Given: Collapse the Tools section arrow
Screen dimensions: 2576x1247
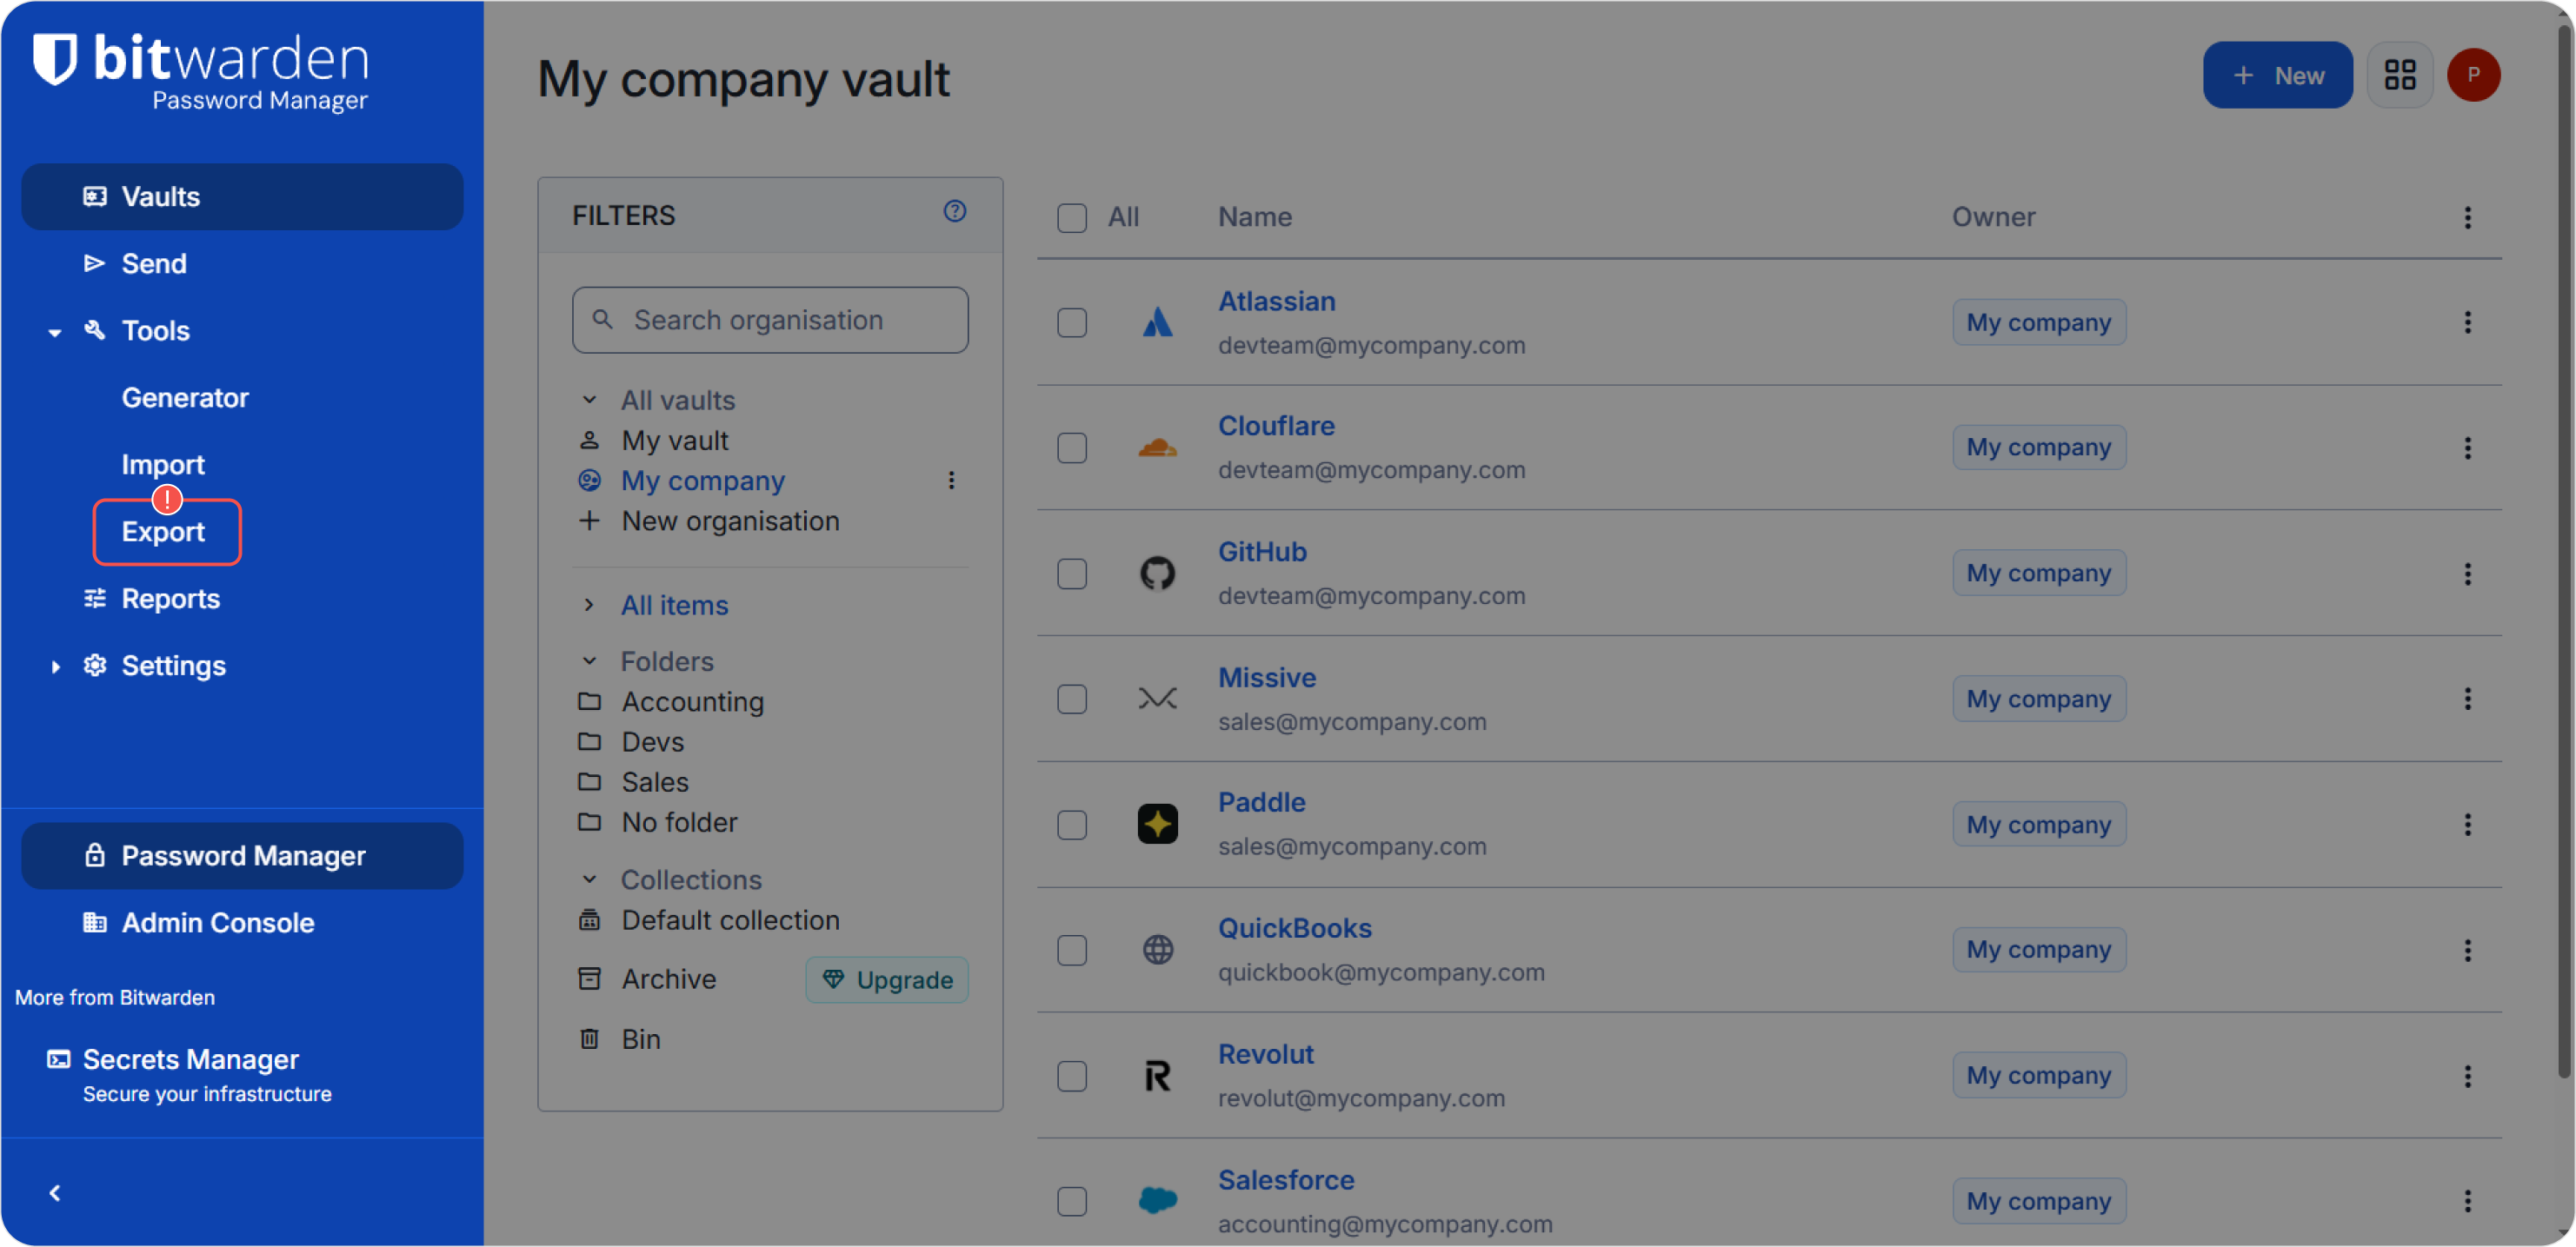Looking at the screenshot, I should click(x=55, y=332).
